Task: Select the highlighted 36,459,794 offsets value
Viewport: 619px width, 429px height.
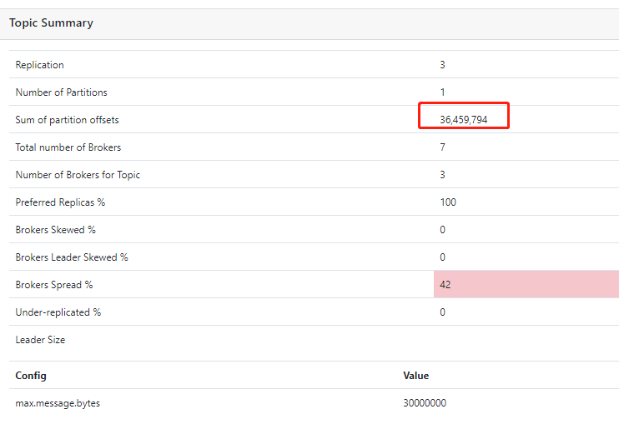Action: click(463, 120)
